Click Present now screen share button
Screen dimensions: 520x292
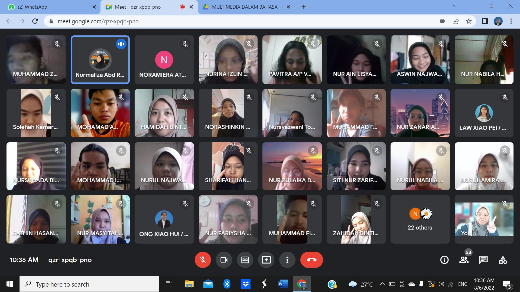(x=266, y=260)
